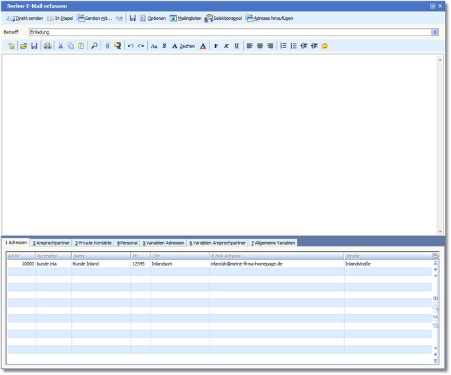Open the Senden mit... options
The width and height of the screenshot is (451, 375).
[94, 18]
